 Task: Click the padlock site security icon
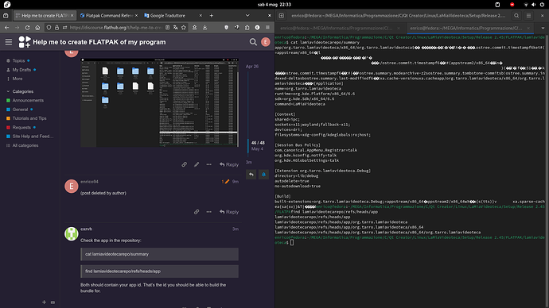(56, 27)
